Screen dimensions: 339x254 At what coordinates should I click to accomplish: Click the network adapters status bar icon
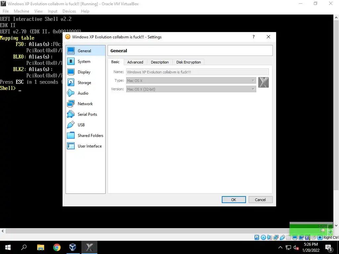276,237
